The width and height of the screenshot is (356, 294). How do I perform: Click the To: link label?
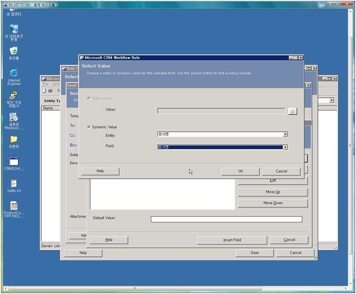coord(73,126)
